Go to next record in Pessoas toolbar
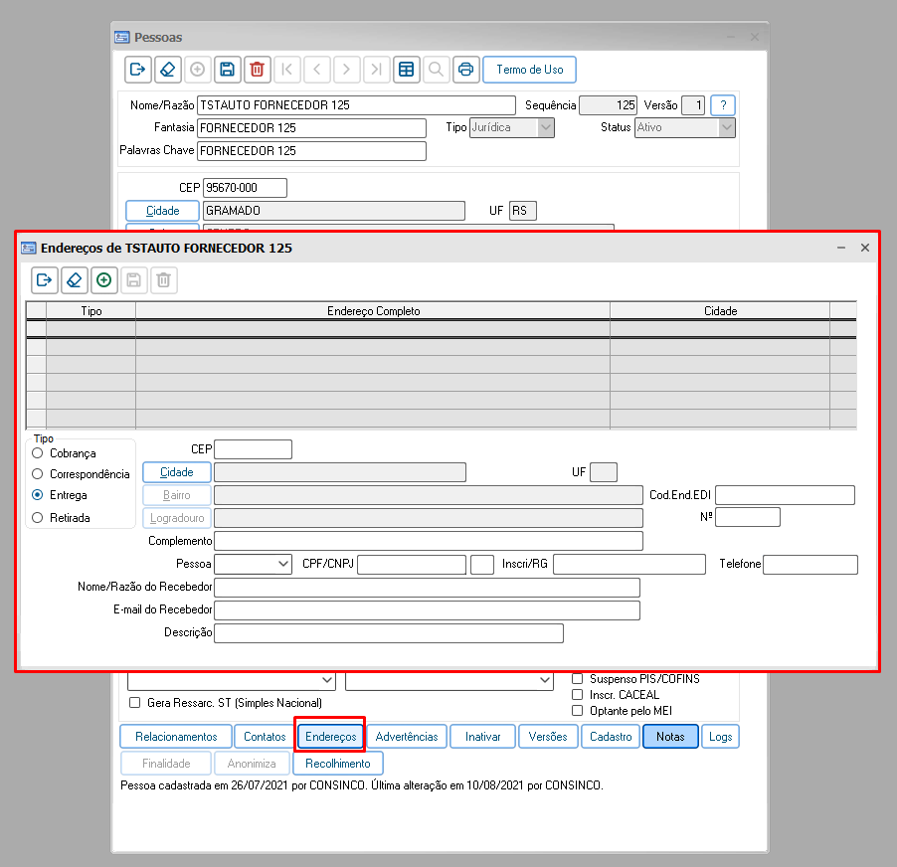 347,70
